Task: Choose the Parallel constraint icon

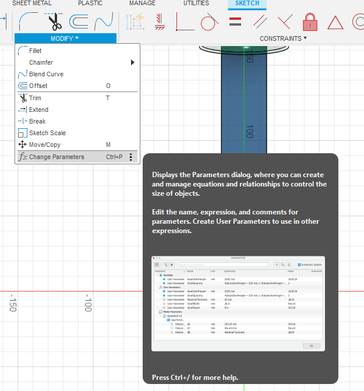Action: [260, 22]
